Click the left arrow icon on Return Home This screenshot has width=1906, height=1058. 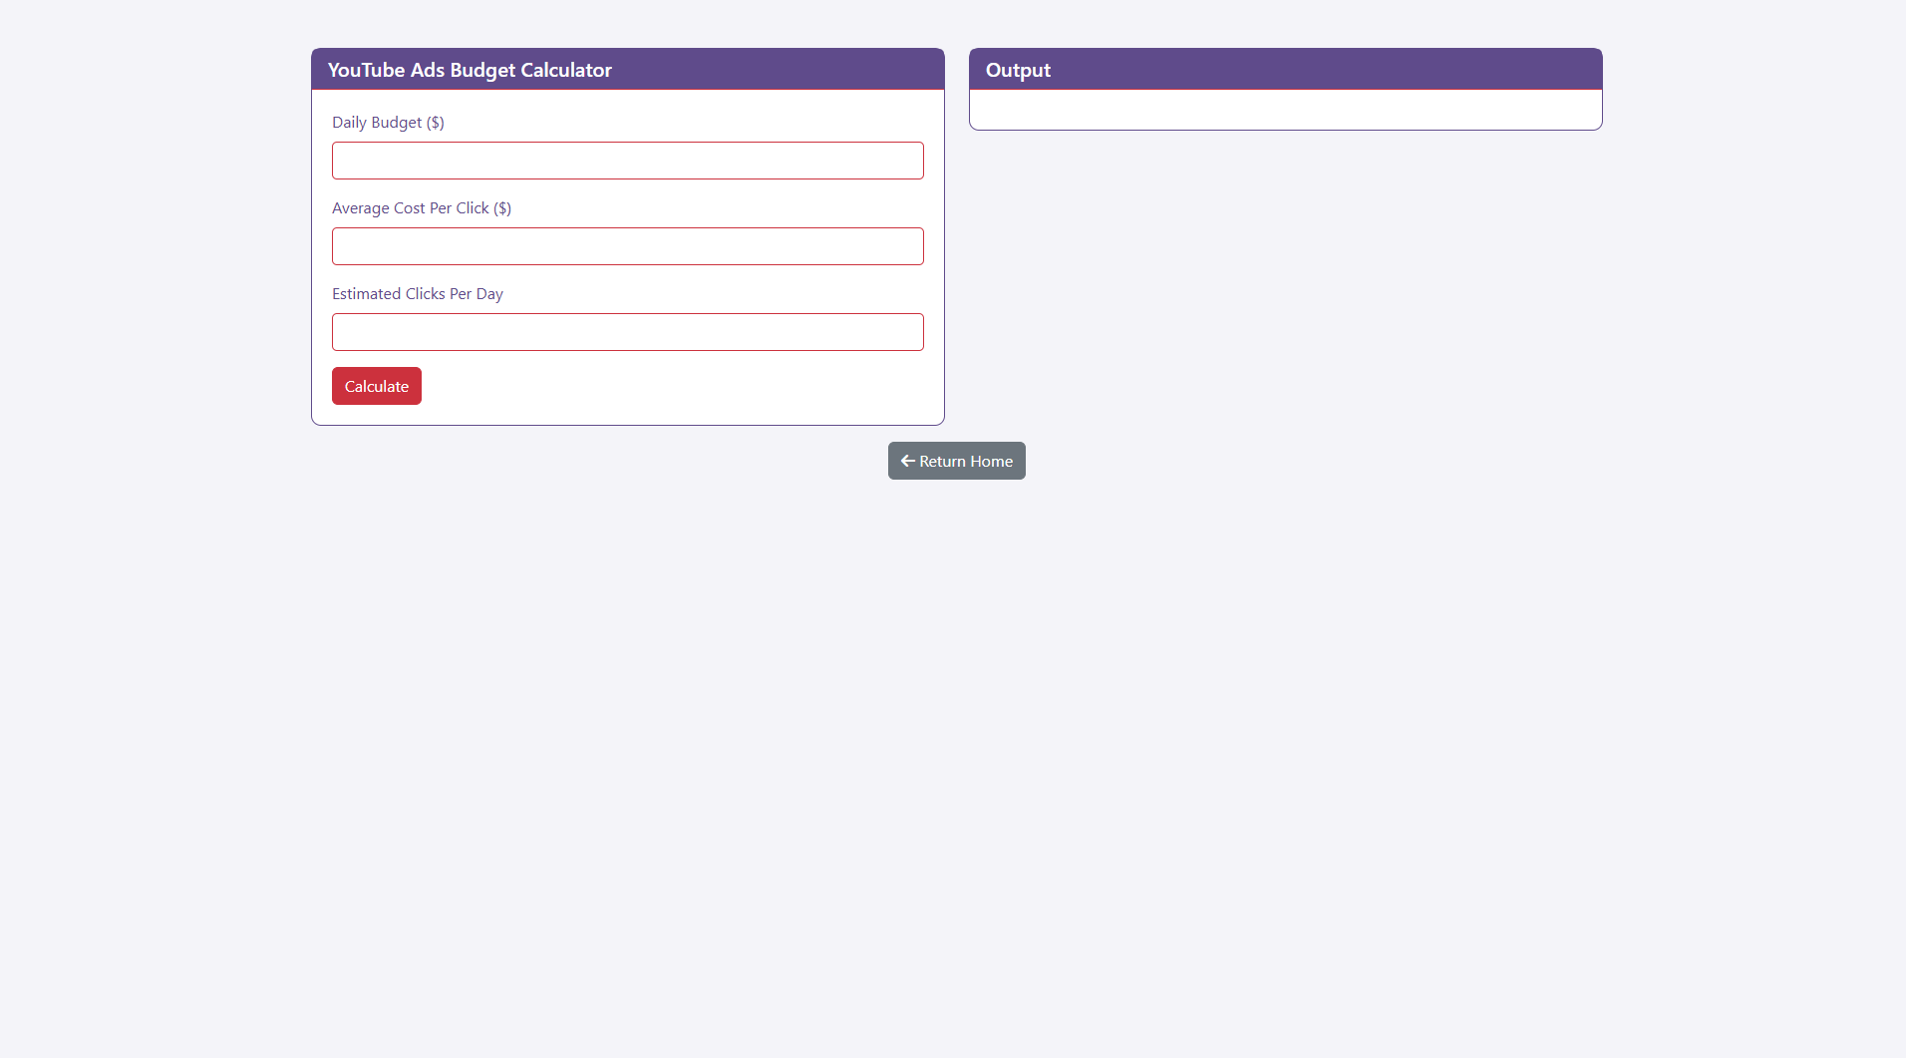point(907,461)
